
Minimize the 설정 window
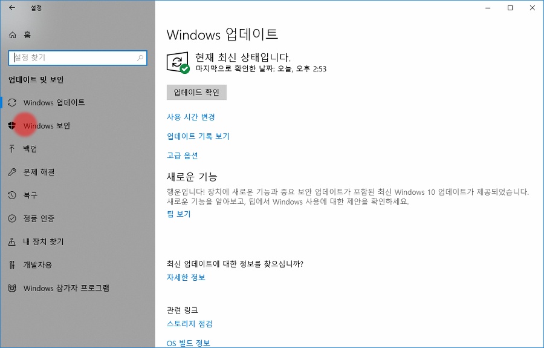coord(488,8)
